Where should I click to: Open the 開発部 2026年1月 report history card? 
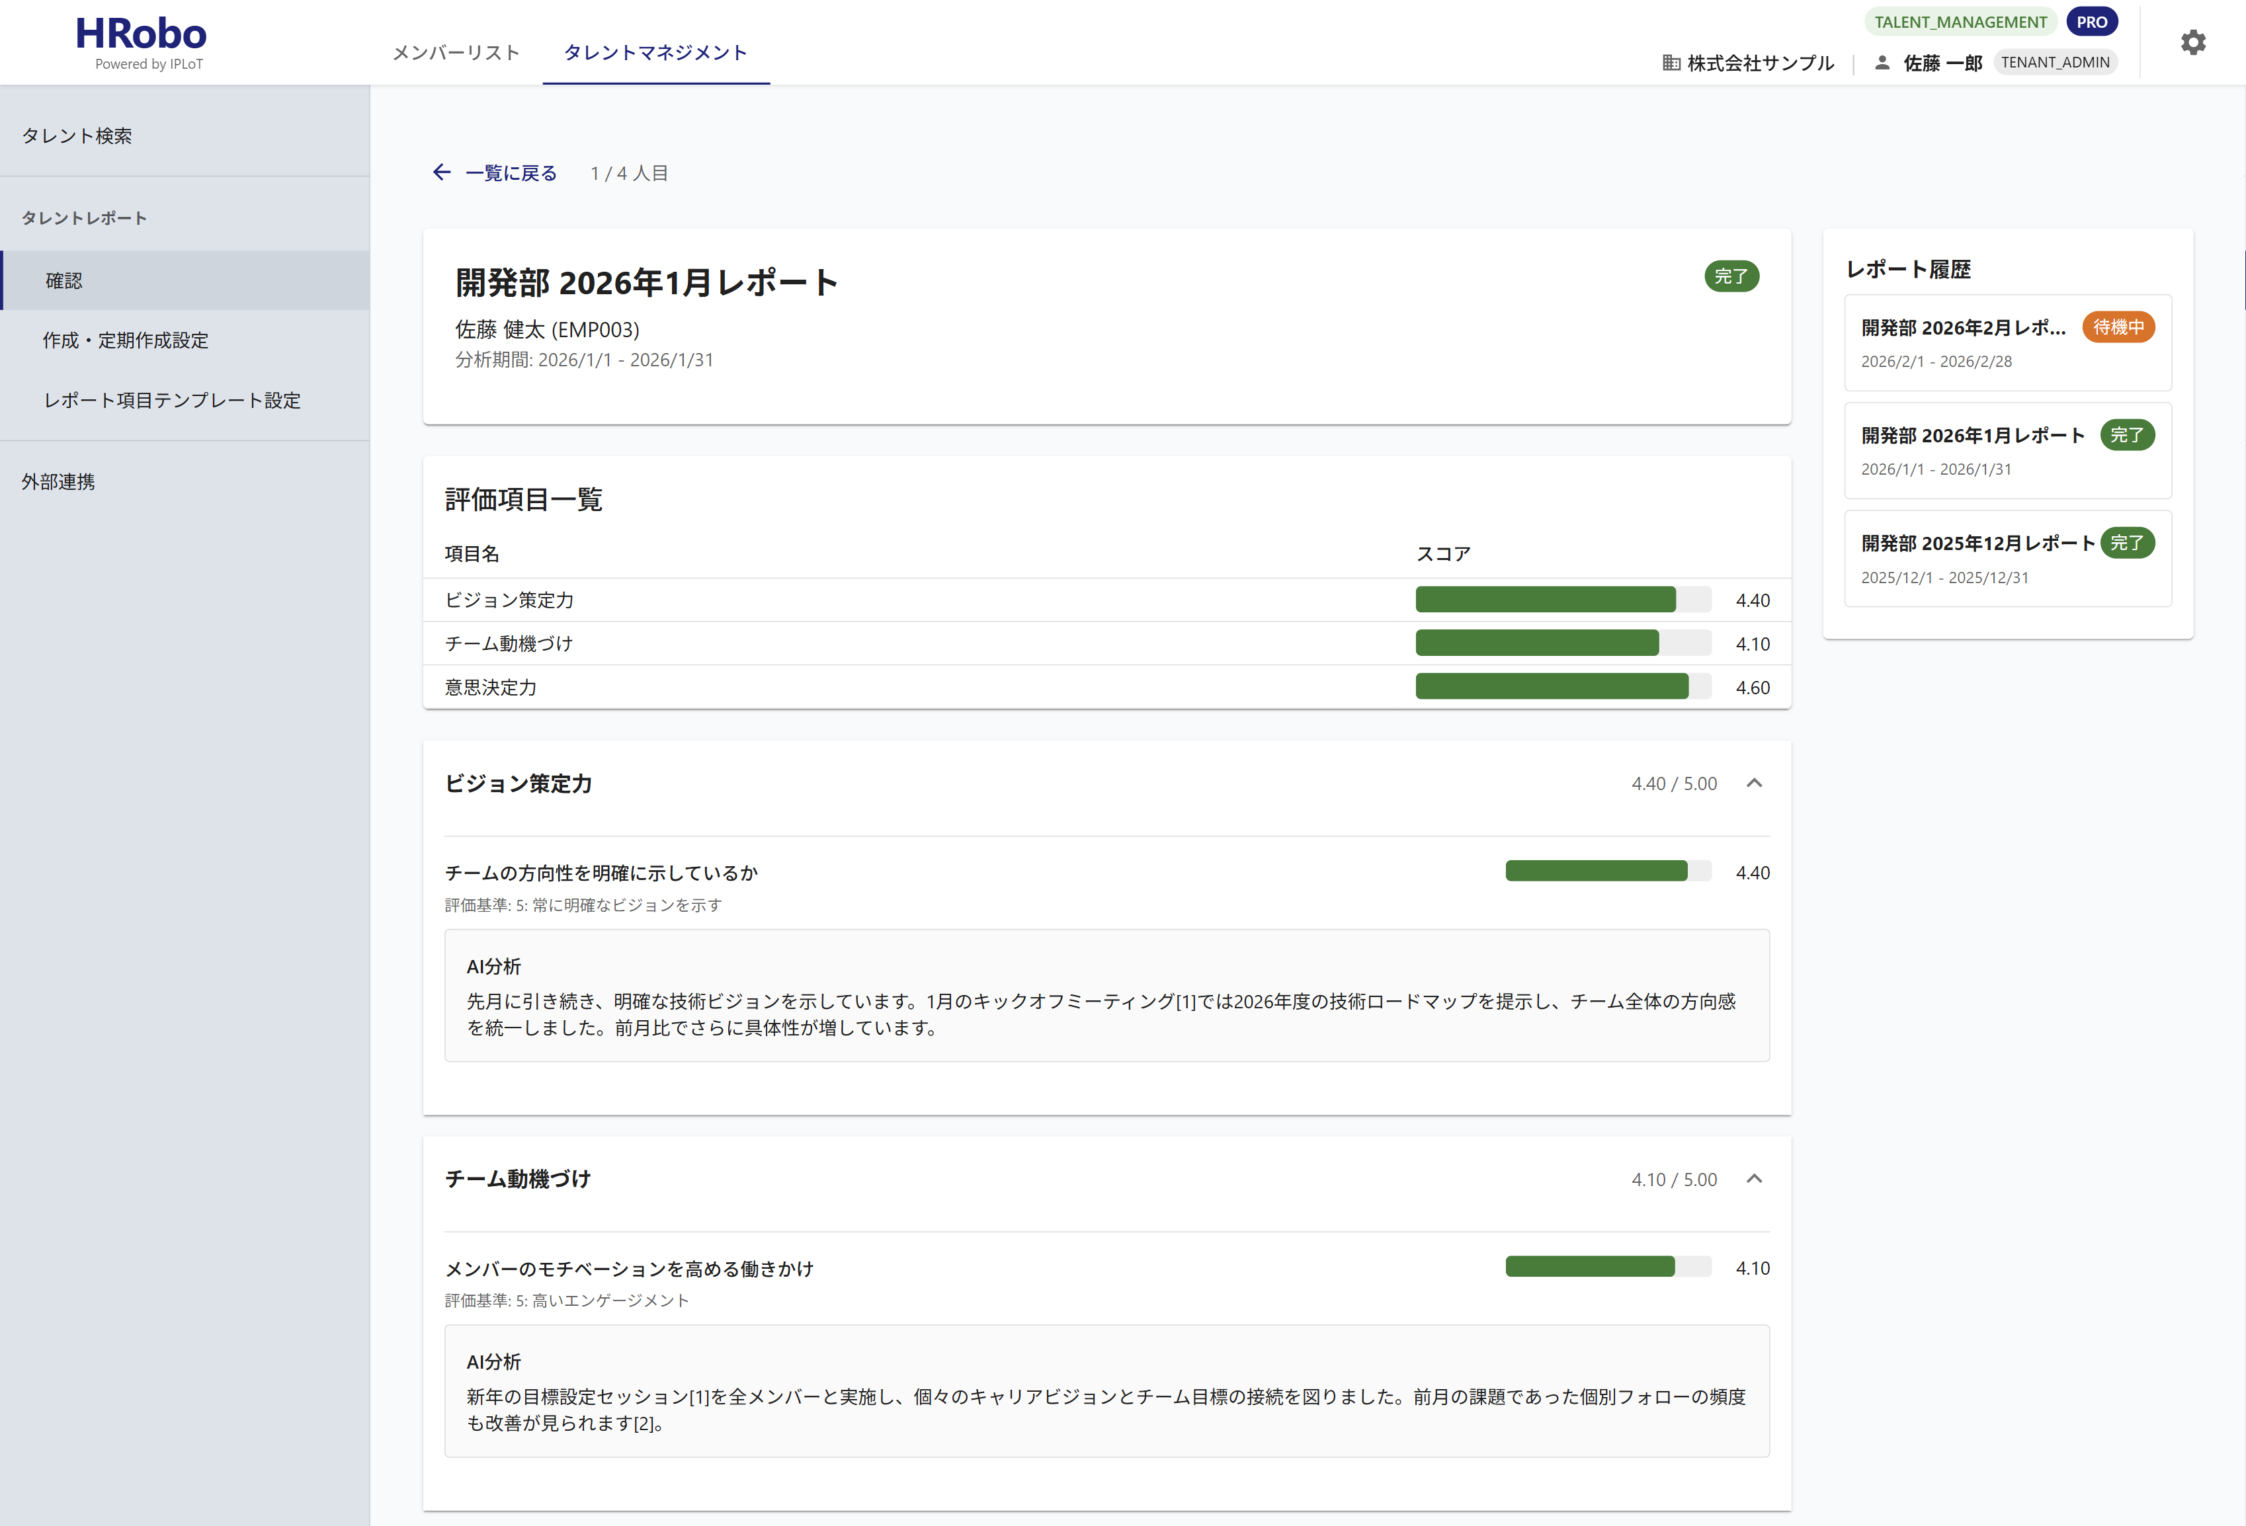(x=2007, y=450)
